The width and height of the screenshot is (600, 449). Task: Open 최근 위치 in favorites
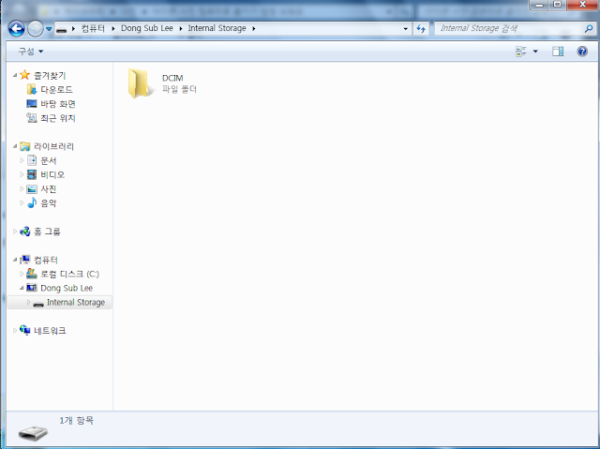click(x=57, y=118)
